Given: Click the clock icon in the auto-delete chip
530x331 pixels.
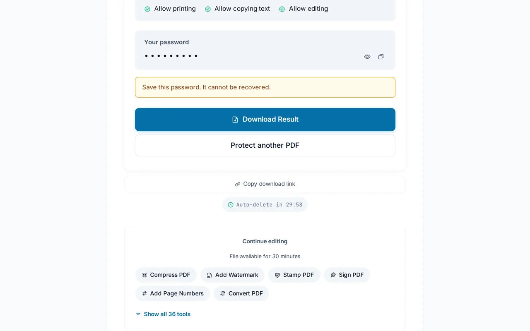Looking at the screenshot, I should pos(230,204).
